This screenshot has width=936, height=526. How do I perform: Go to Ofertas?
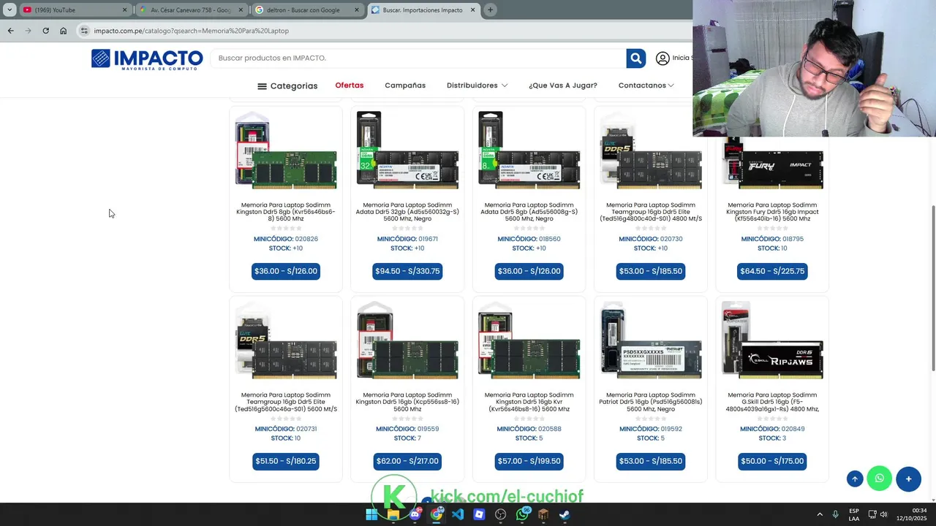[x=350, y=85]
